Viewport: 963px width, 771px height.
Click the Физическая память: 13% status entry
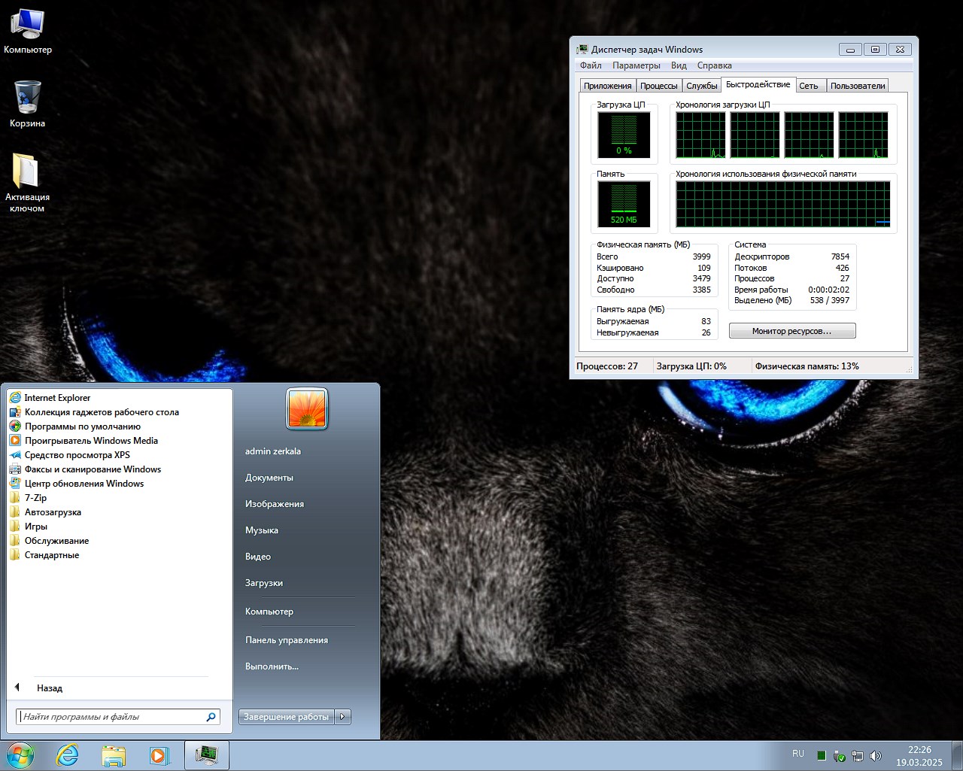click(807, 366)
